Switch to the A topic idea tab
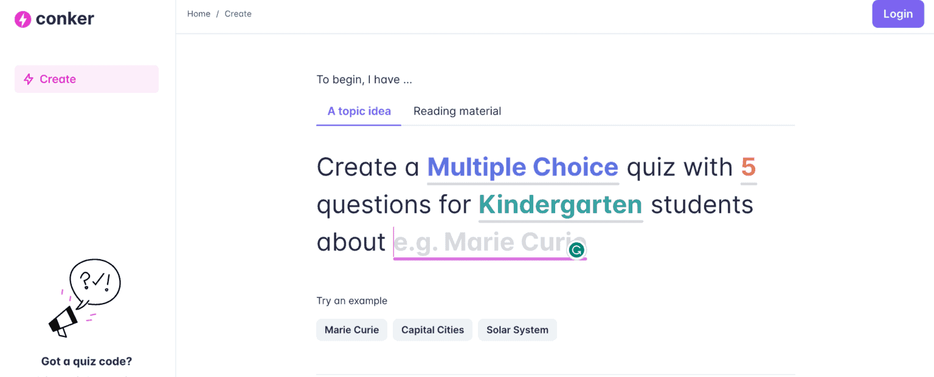Viewport: 934px width, 377px height. click(359, 111)
